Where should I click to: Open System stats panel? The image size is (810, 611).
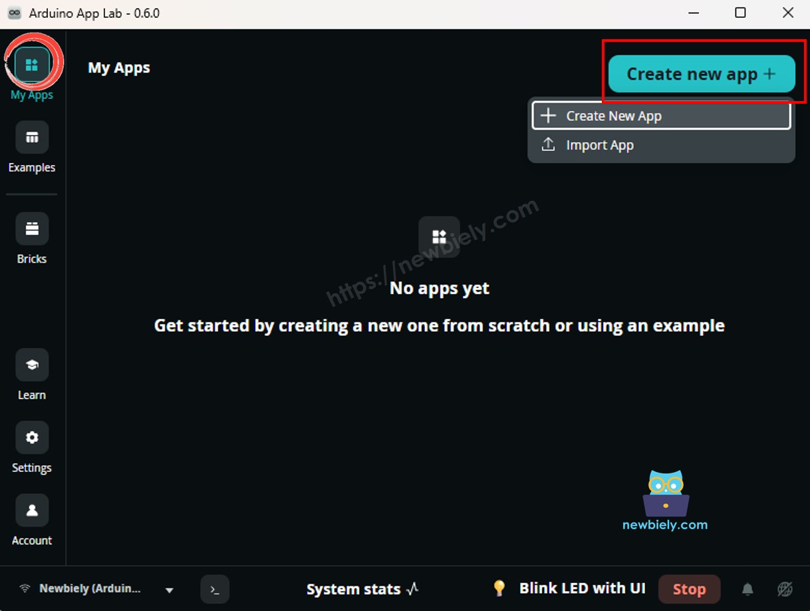pos(362,589)
